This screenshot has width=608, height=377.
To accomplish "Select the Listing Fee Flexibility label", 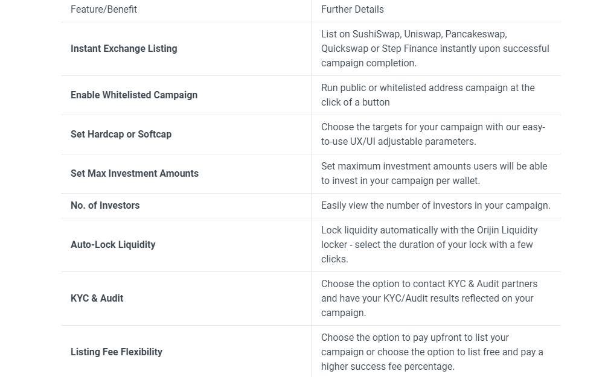I will (117, 352).
